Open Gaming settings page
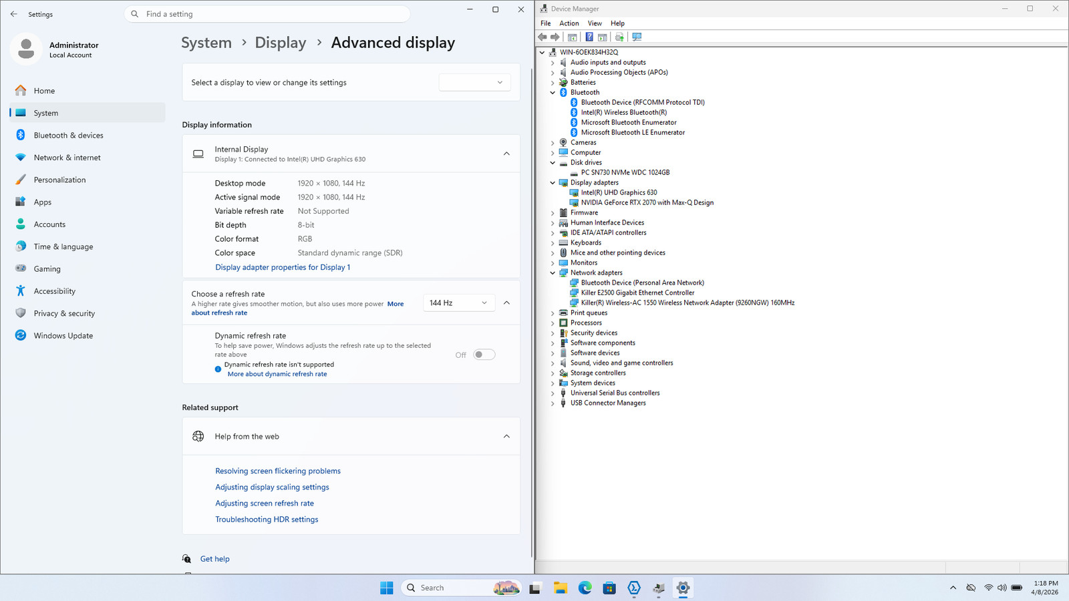 88,269
